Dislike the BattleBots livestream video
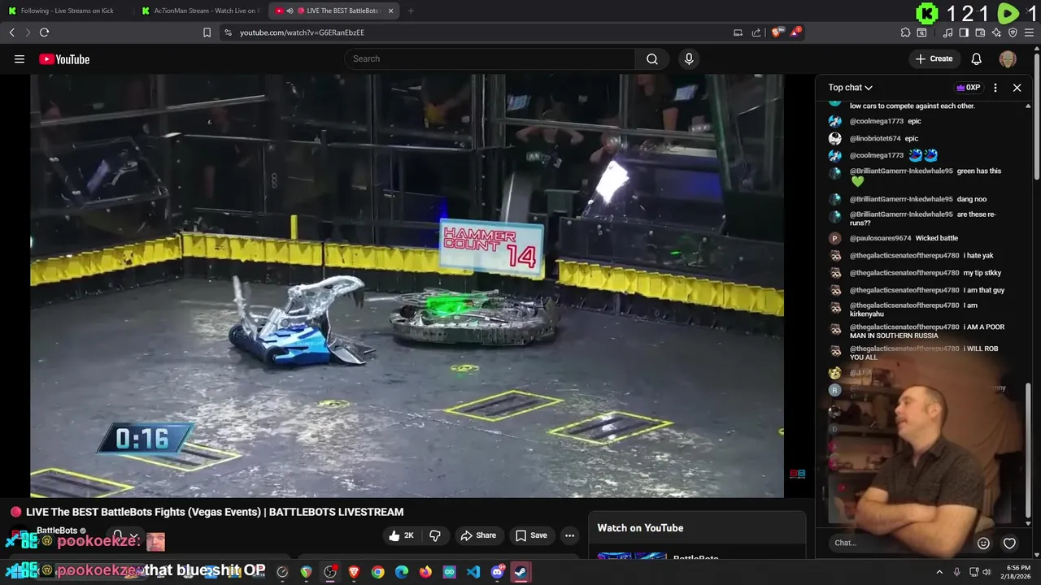 pyautogui.click(x=435, y=535)
